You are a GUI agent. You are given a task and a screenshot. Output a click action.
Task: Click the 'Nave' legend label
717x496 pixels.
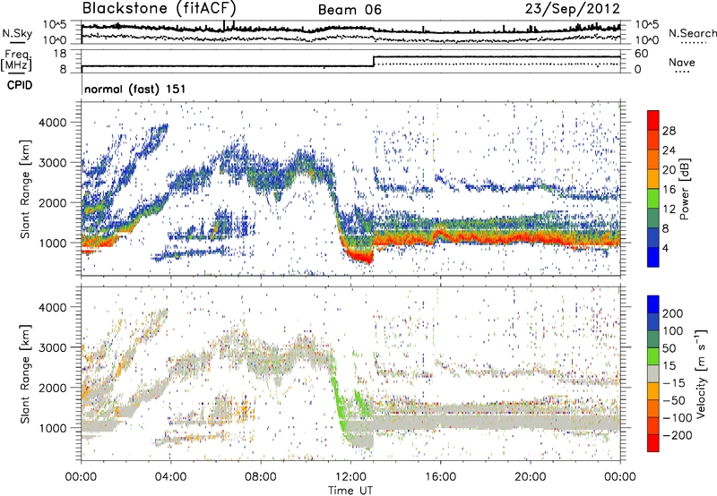[x=681, y=62]
